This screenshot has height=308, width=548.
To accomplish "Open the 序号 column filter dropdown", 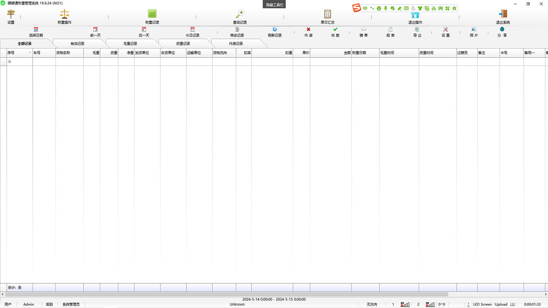I will click(x=30, y=53).
